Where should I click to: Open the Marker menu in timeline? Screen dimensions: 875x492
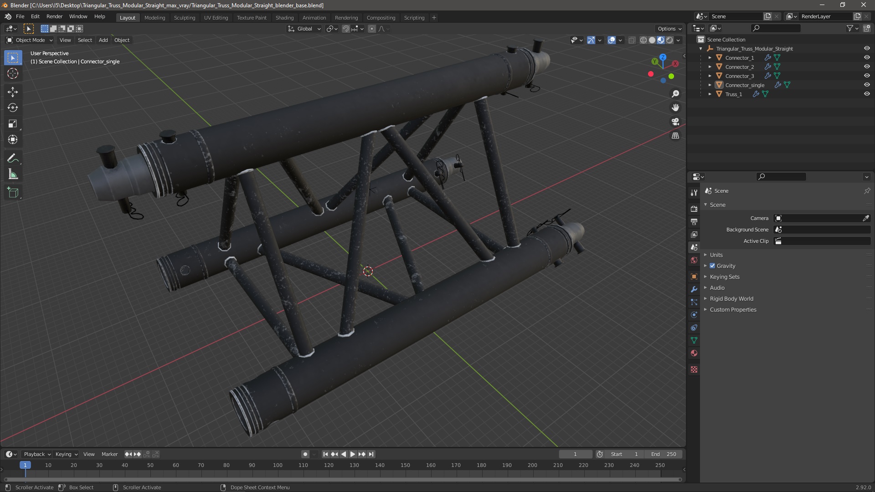(109, 454)
